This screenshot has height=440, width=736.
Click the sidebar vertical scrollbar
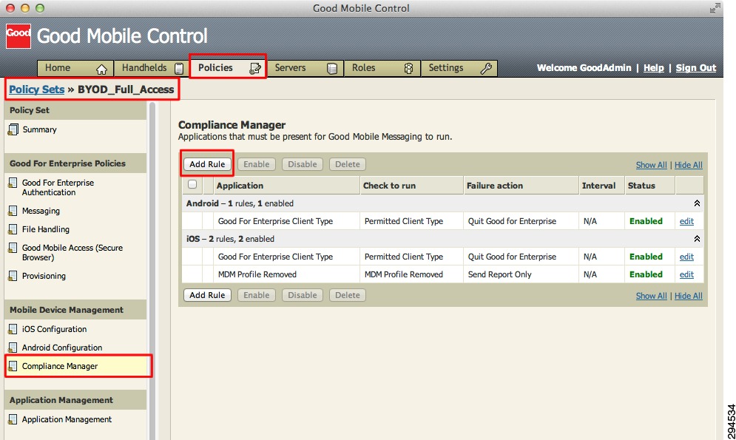[152, 271]
